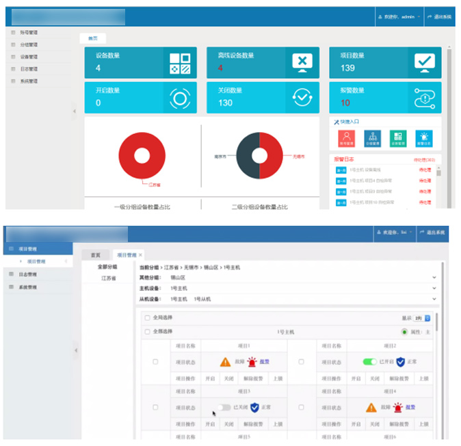This screenshot has height=446, width=461.
Task: Click the dark 南京市 donut segment
Action: 244,155
